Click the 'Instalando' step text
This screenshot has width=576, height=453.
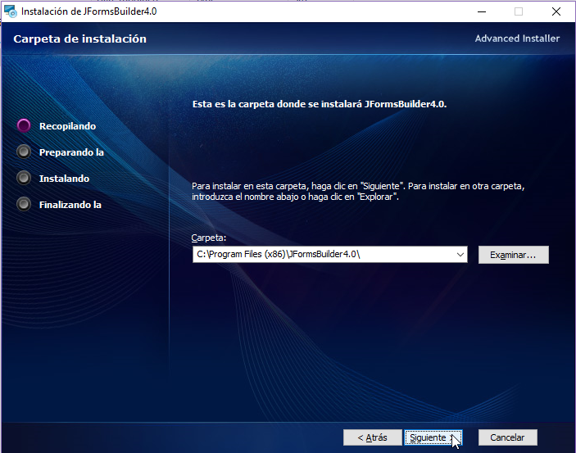point(64,179)
